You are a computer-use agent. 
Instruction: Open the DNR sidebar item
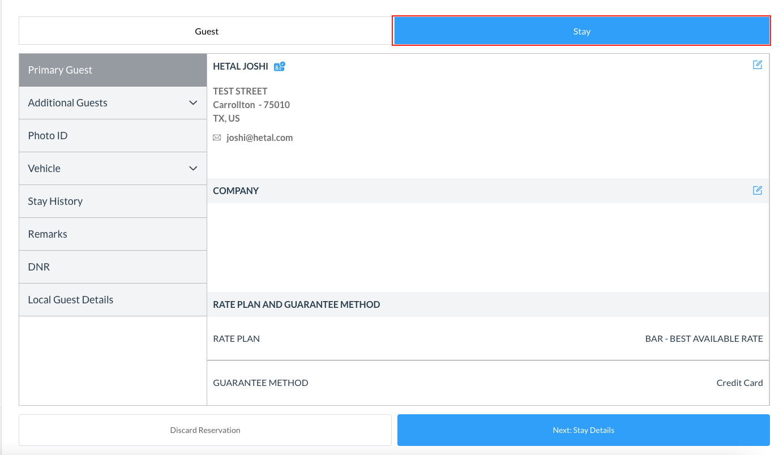(113, 267)
